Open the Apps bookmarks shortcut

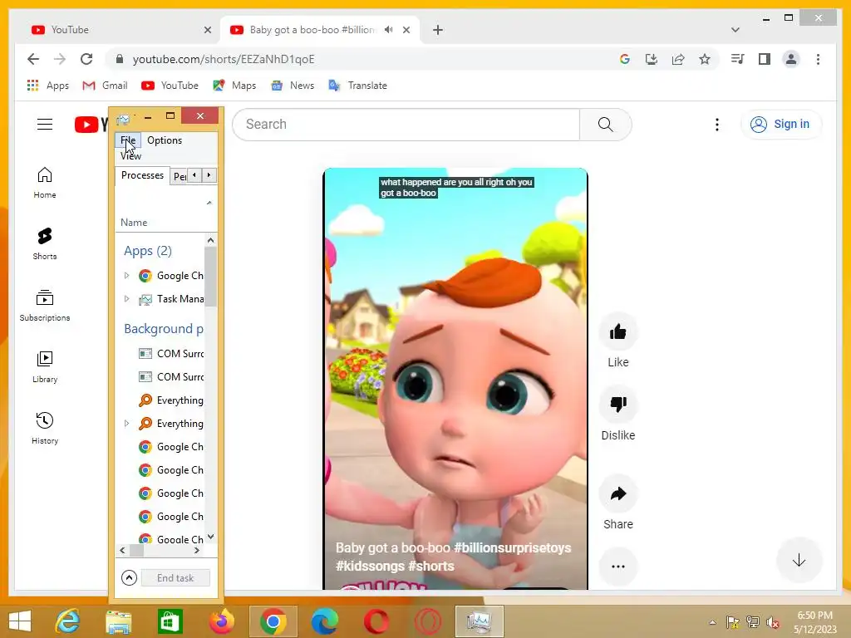[x=47, y=86]
